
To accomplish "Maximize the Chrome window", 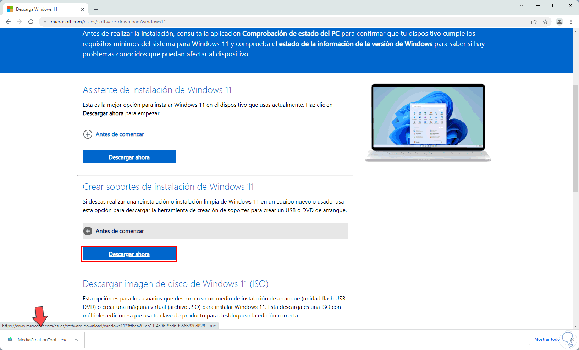I will [x=554, y=5].
